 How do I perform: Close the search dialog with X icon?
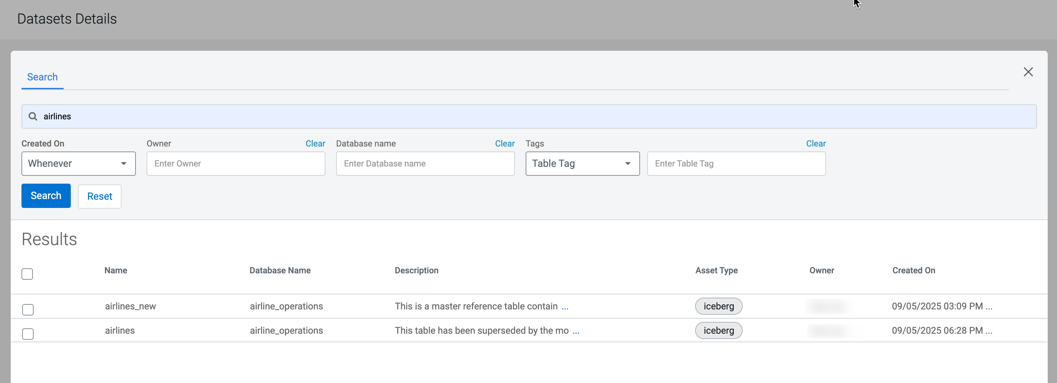pos(1028,72)
